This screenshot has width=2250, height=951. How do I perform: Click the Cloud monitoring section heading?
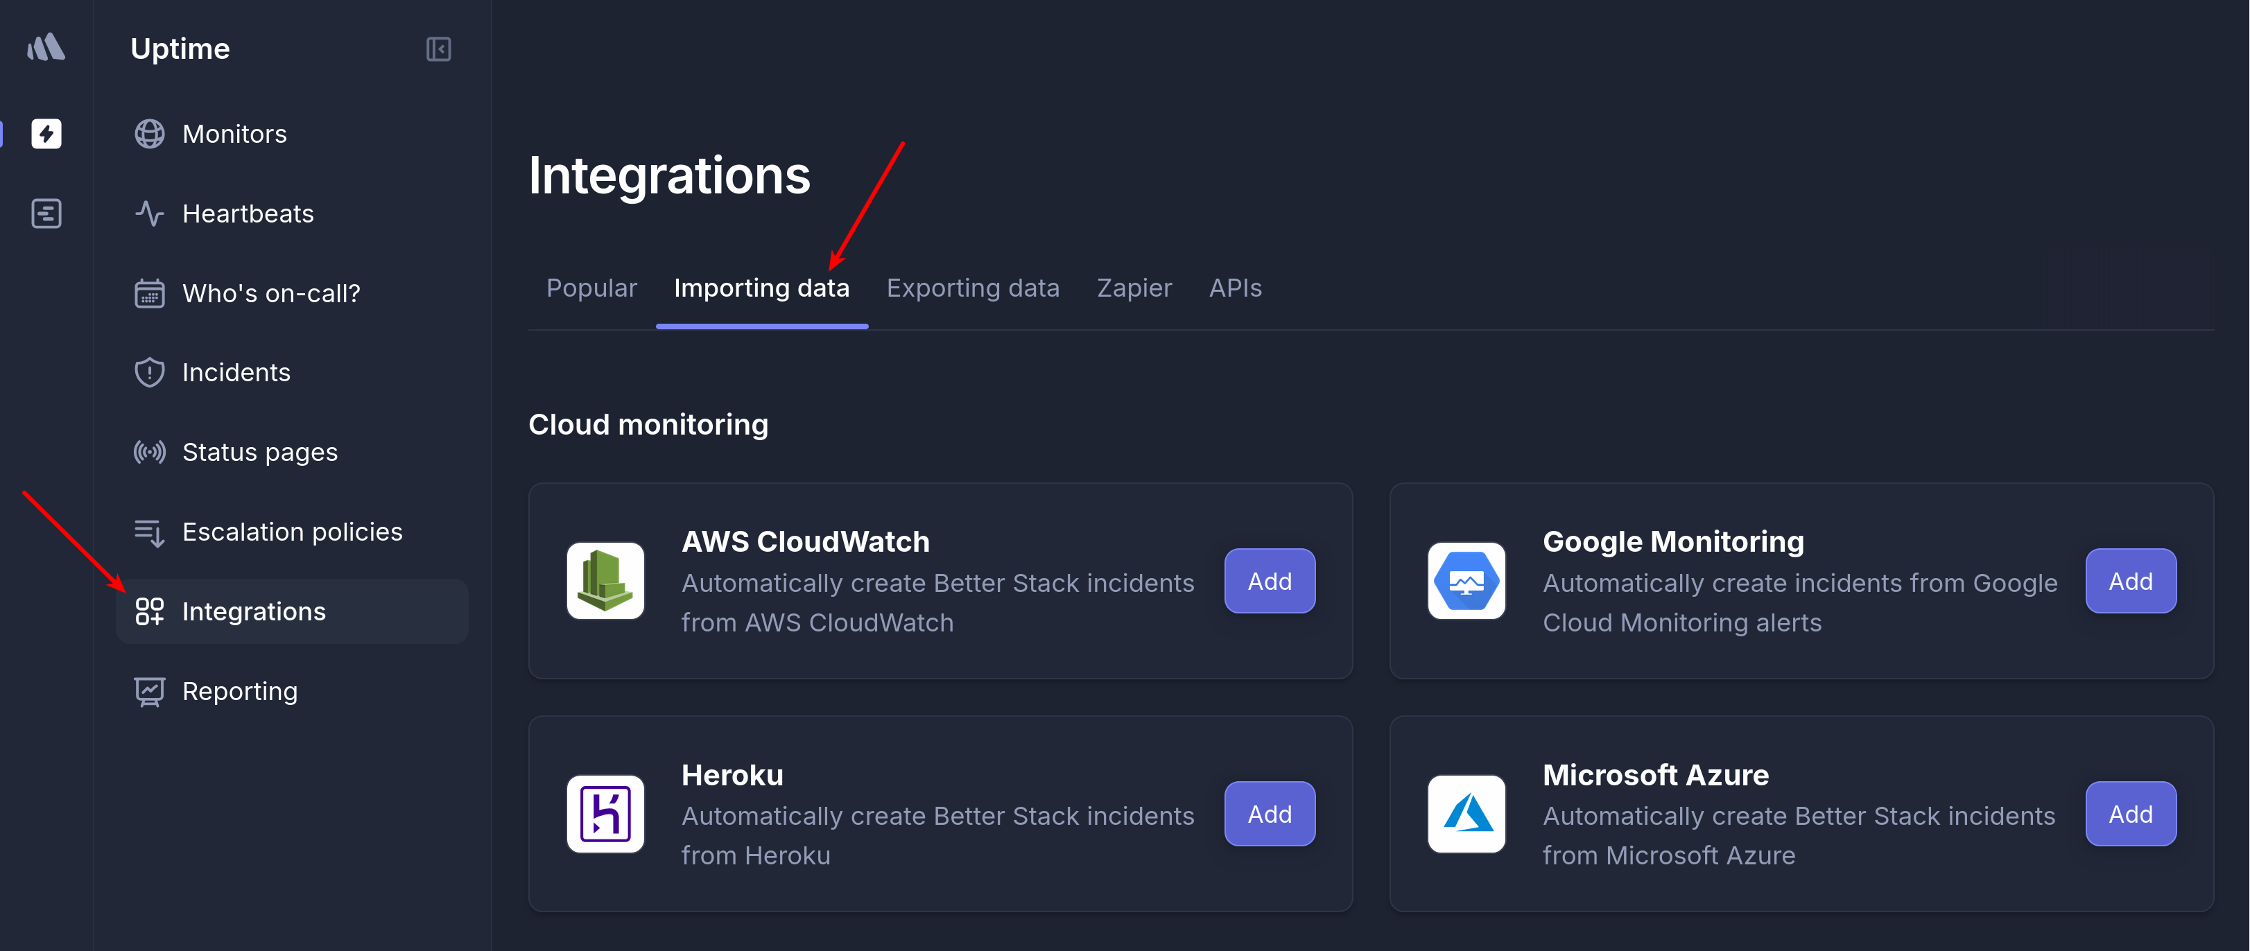[x=648, y=424]
